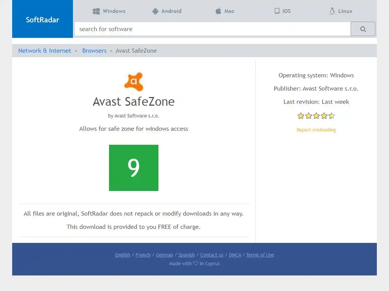Viewport: 389px width, 291px height.
Task: Select English language link
Action: pyautogui.click(x=123, y=255)
